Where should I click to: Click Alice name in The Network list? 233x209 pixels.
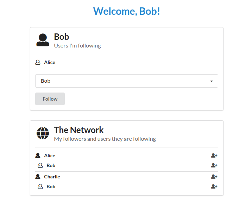click(50, 156)
